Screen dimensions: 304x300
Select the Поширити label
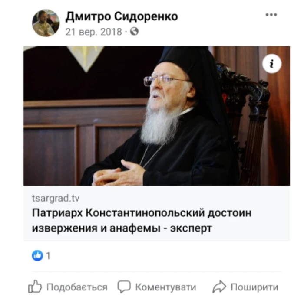tap(254, 287)
